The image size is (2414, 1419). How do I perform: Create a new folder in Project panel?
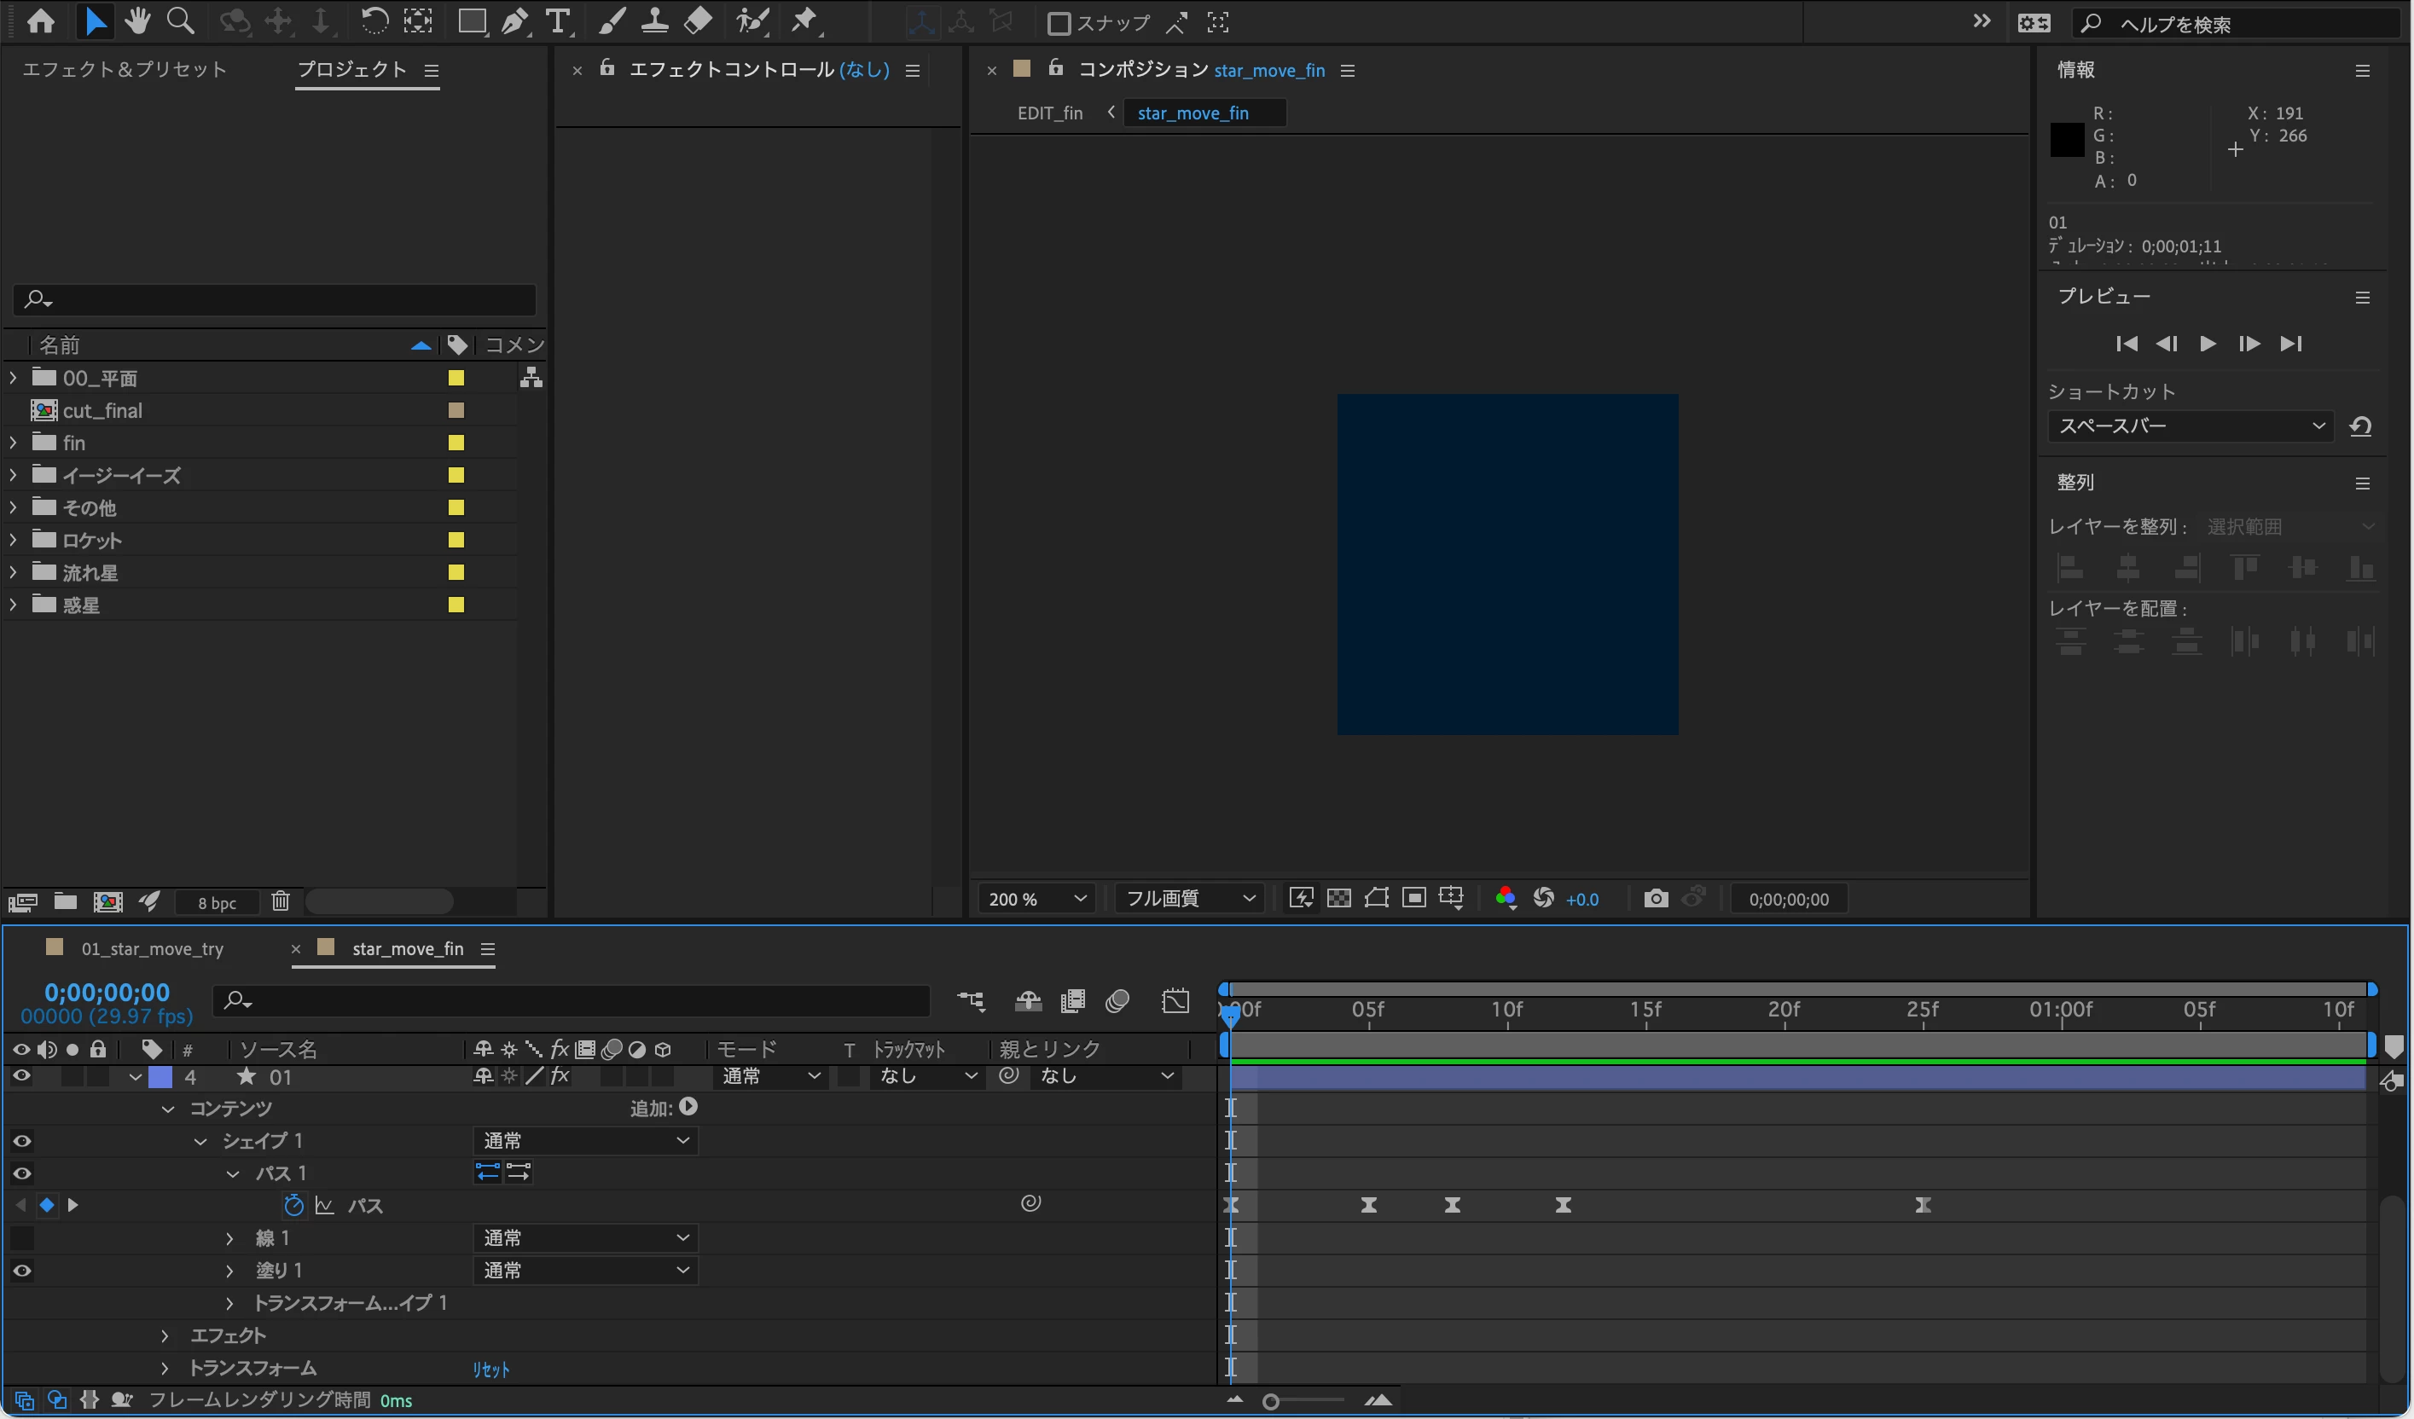65,901
